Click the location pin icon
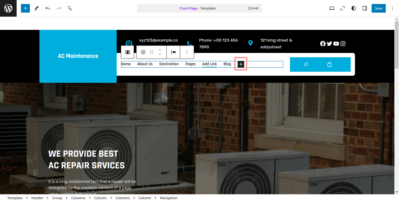 [251, 43]
